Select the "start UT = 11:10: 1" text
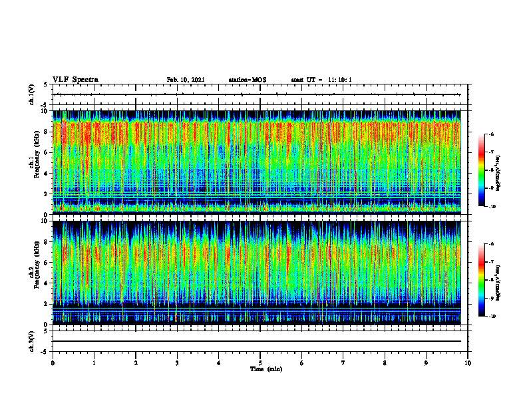527x407 pixels. (x=321, y=80)
